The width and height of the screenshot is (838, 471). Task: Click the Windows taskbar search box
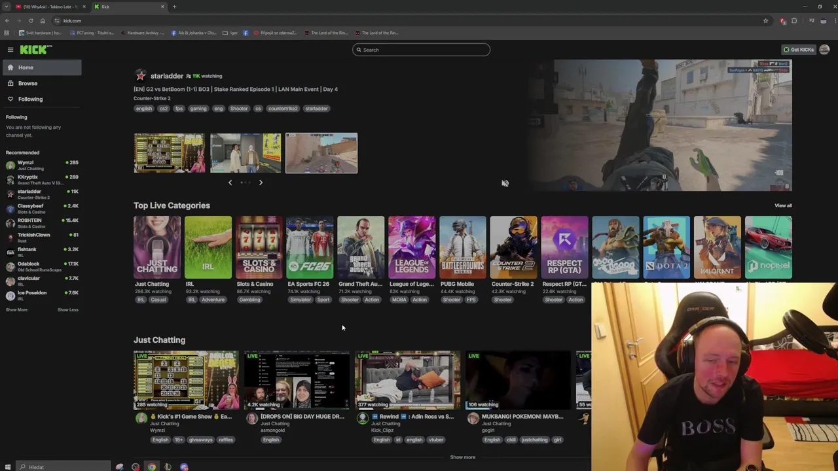pos(64,466)
